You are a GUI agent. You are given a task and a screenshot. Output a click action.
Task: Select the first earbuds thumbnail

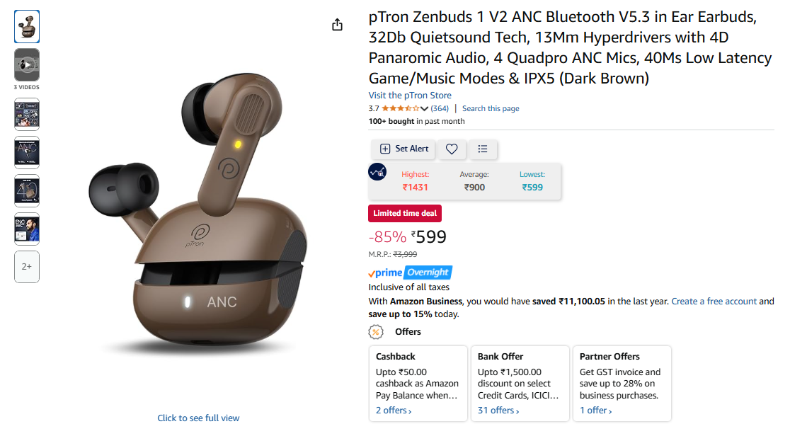[x=27, y=27]
